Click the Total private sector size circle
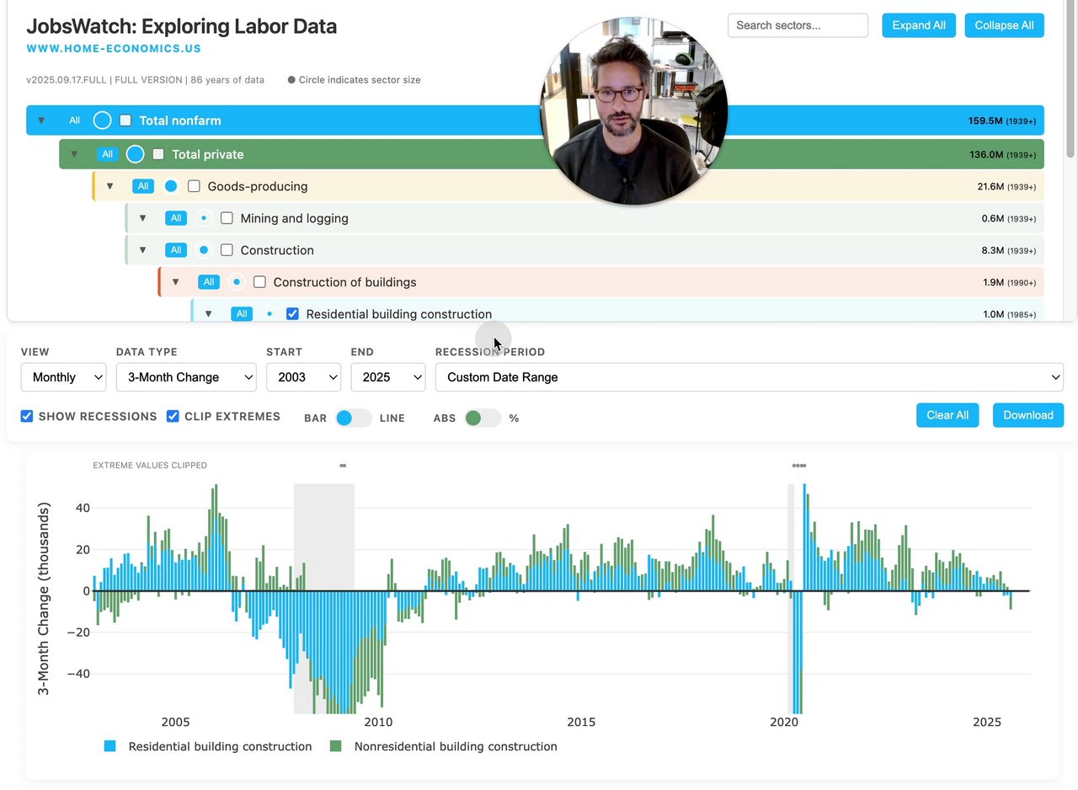This screenshot has height=790, width=1078. pyautogui.click(x=135, y=154)
